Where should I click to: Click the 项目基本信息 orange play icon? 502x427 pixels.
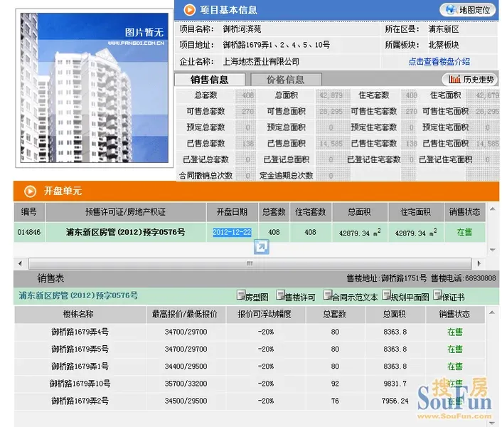pyautogui.click(x=190, y=10)
